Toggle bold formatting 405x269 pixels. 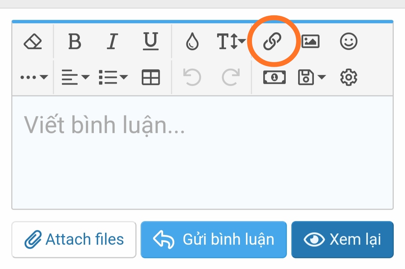tap(75, 41)
